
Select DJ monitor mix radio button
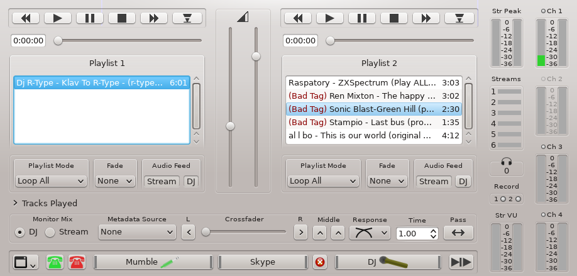19,232
